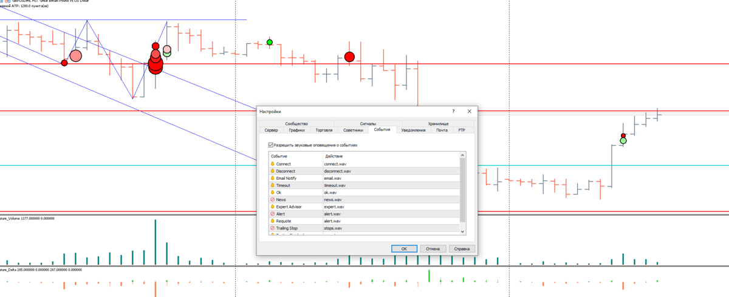The image size is (729, 297).
Task: Select the Expert Advisor event name
Action: click(x=289, y=207)
